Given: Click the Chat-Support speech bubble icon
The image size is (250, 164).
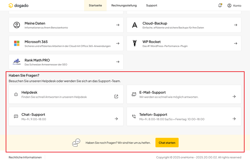Looking at the screenshot, I should pos(16,117).
